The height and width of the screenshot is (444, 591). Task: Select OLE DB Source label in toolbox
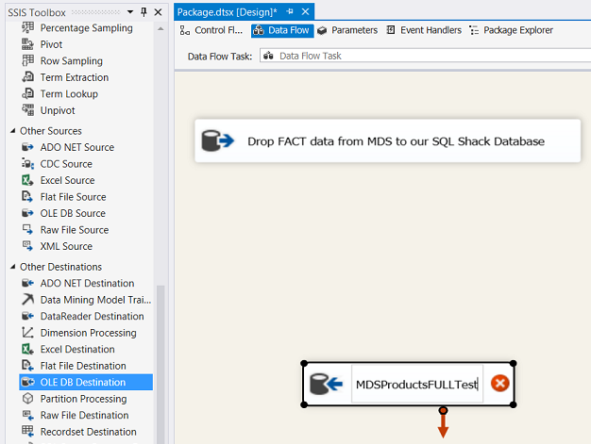(x=73, y=213)
